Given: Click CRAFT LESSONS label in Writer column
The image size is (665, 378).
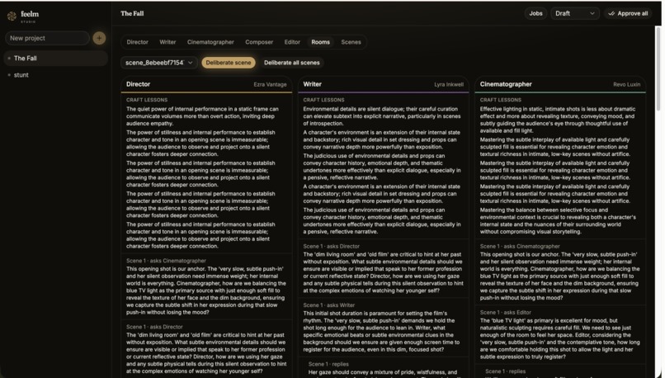Looking at the screenshot, I should [x=323, y=100].
